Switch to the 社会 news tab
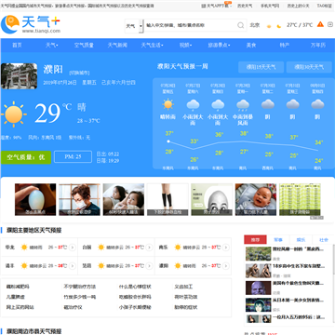The width and height of the screenshot is (335, 335). (324, 240)
